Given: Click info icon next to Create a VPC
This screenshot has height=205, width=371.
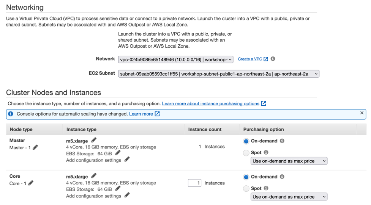Looking at the screenshot, I should pyautogui.click(x=273, y=59).
